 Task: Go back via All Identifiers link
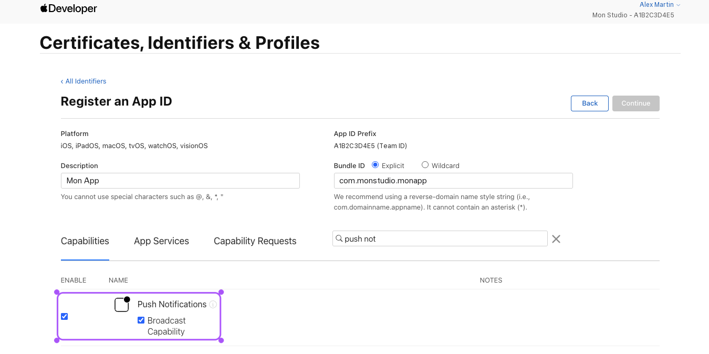pyautogui.click(x=84, y=81)
